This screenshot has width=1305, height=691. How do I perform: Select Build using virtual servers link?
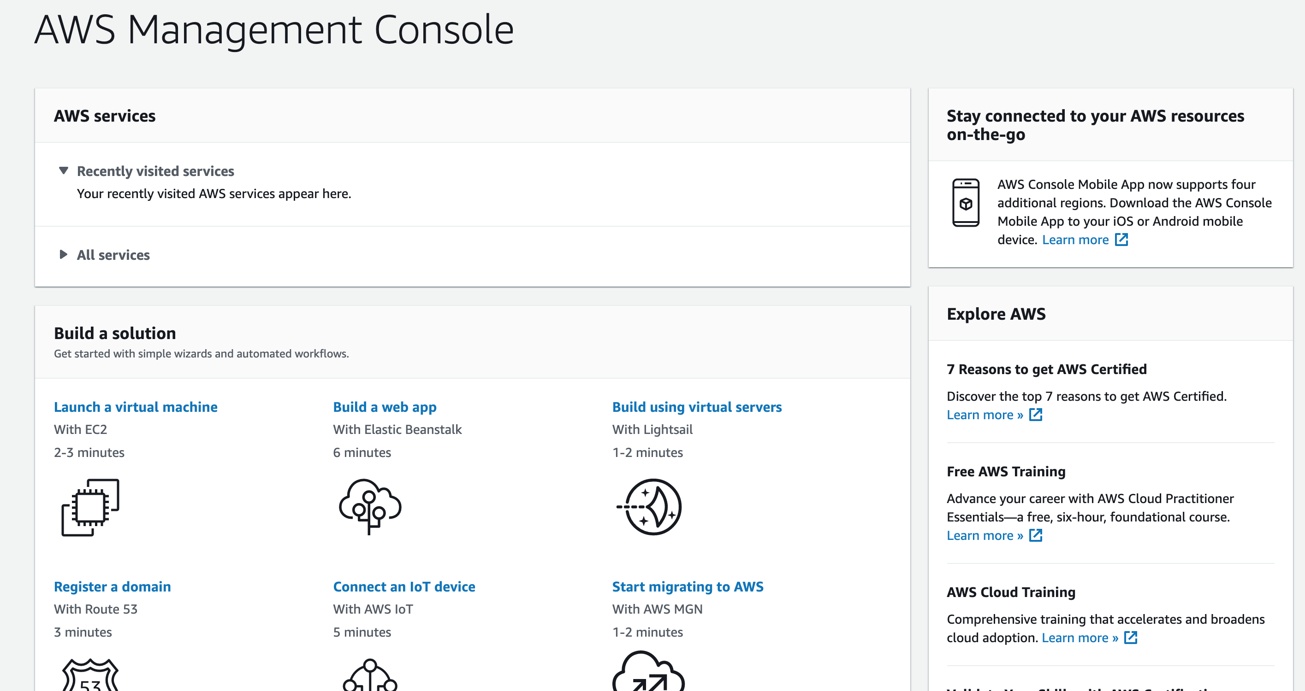(x=697, y=407)
